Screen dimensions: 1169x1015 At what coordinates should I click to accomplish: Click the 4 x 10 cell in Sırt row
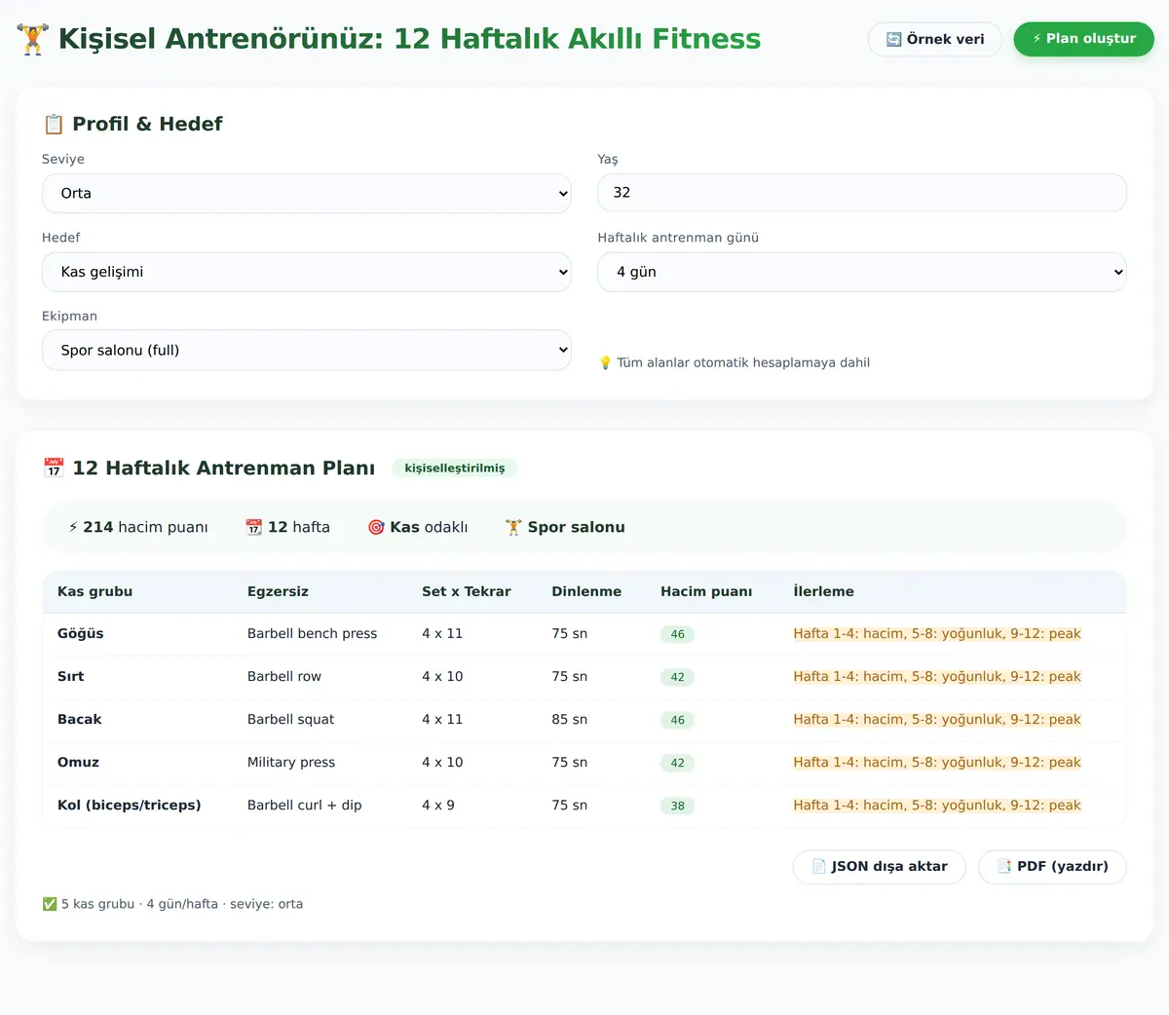coord(442,676)
